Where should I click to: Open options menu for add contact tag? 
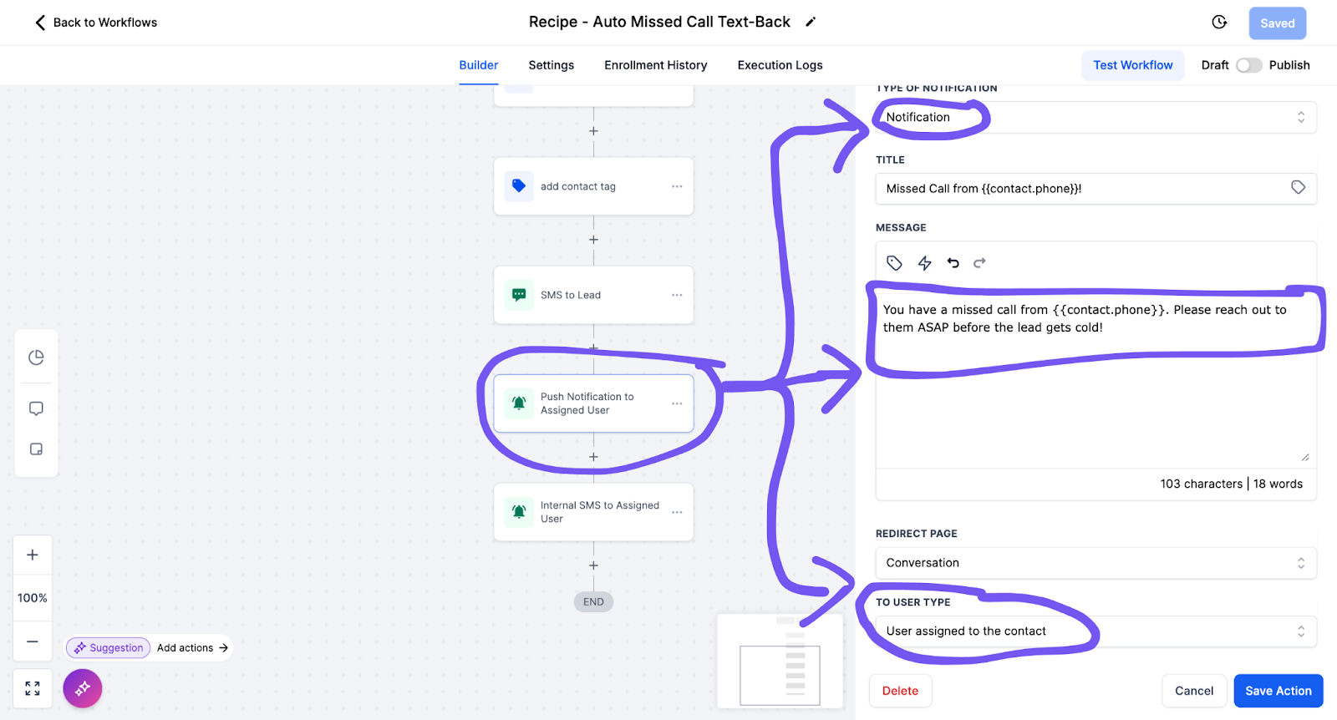[677, 186]
